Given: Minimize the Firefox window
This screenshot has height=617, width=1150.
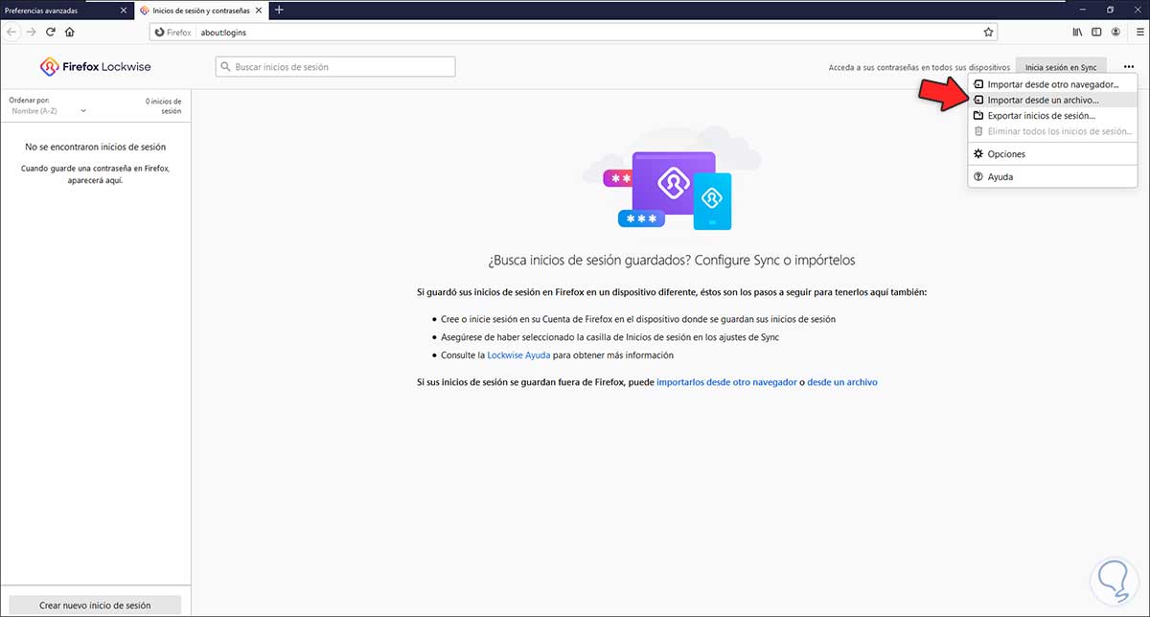Looking at the screenshot, I should (x=1084, y=10).
